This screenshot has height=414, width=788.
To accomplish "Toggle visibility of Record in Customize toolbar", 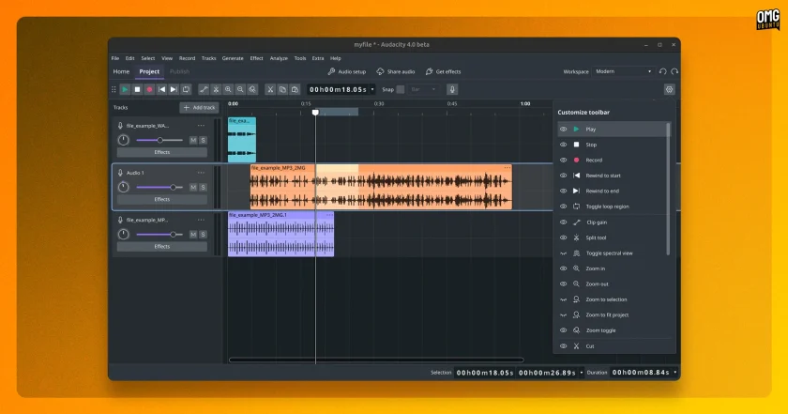I will click(564, 160).
